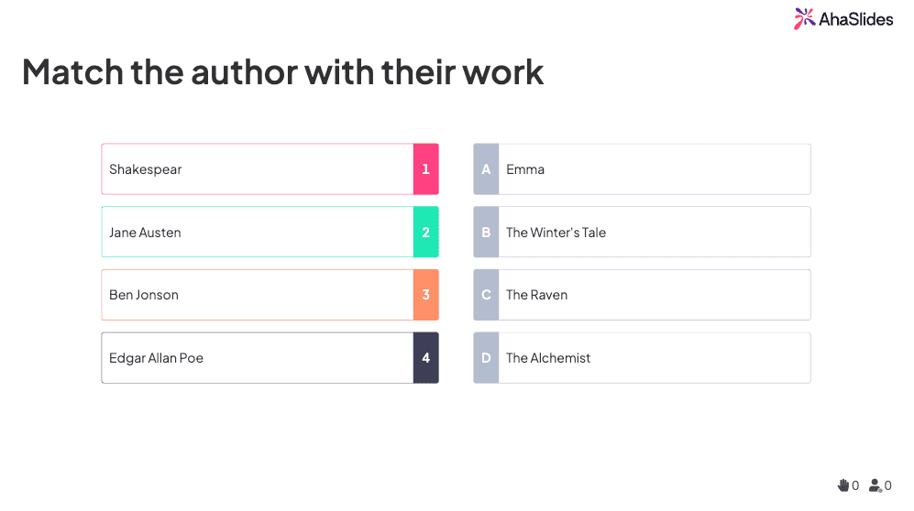Click the participants count person icon

click(x=875, y=484)
